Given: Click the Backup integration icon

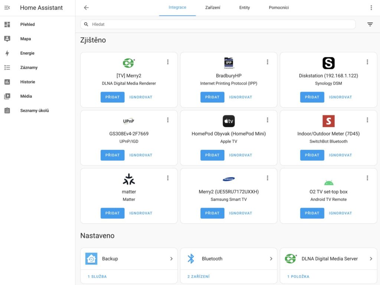Looking at the screenshot, I should point(91,259).
